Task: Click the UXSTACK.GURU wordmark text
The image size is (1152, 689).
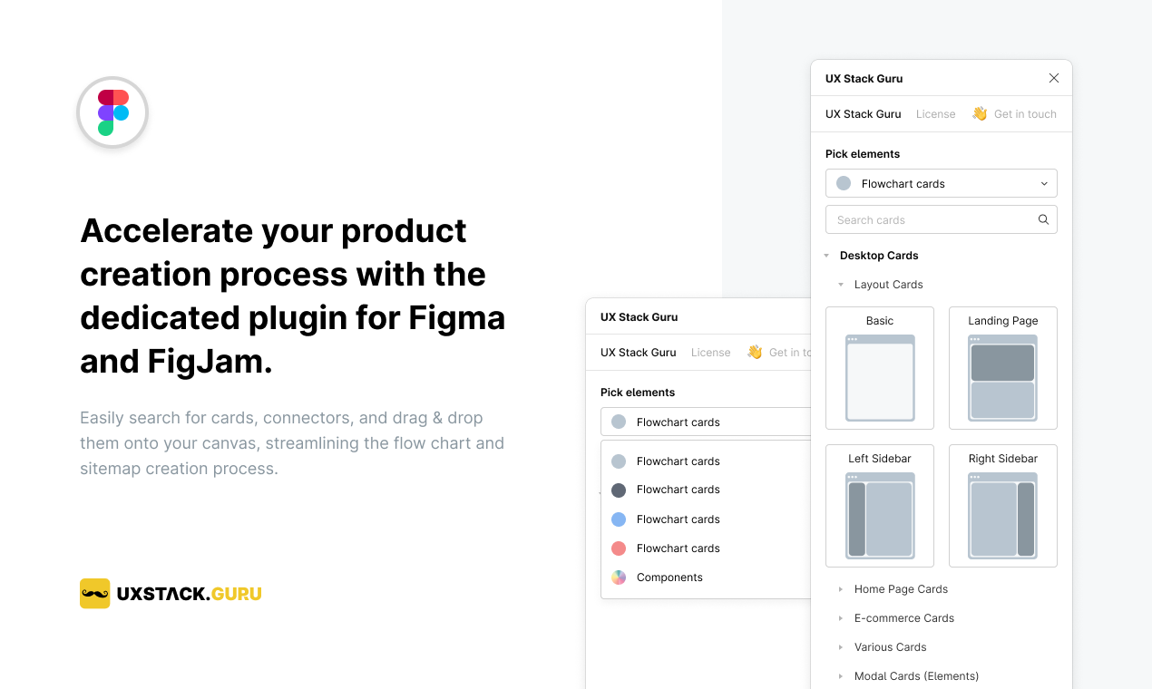Action: pos(190,595)
